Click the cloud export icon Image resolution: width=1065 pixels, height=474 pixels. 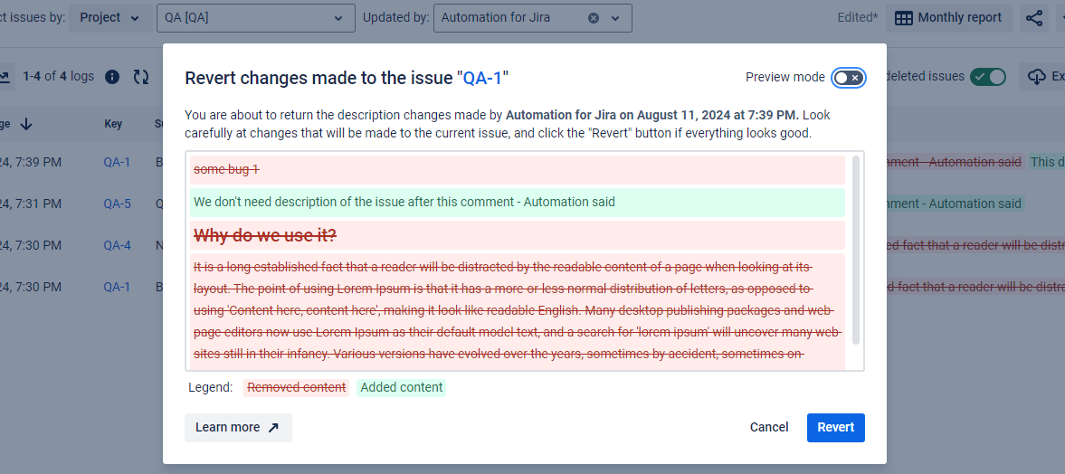[x=1036, y=77]
